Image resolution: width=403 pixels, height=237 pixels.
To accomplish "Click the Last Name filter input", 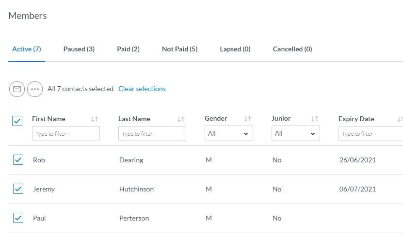I will click(152, 134).
